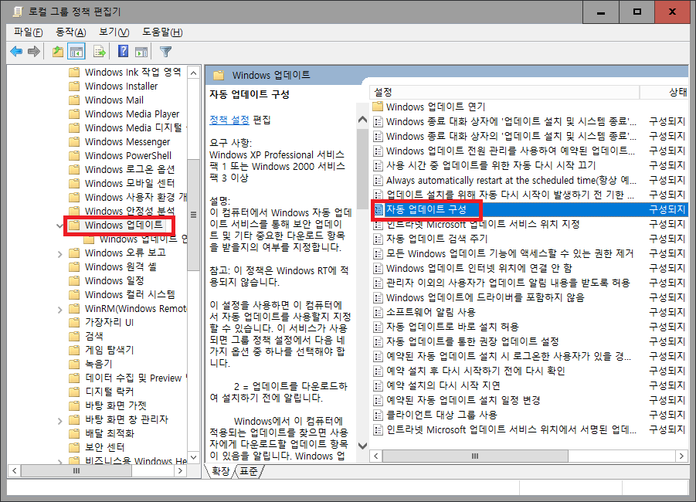Viewport: 696px width, 502px height.
Task: Click the folder icon beside 'Windows Ink 작업 영역'
Action: [75, 73]
